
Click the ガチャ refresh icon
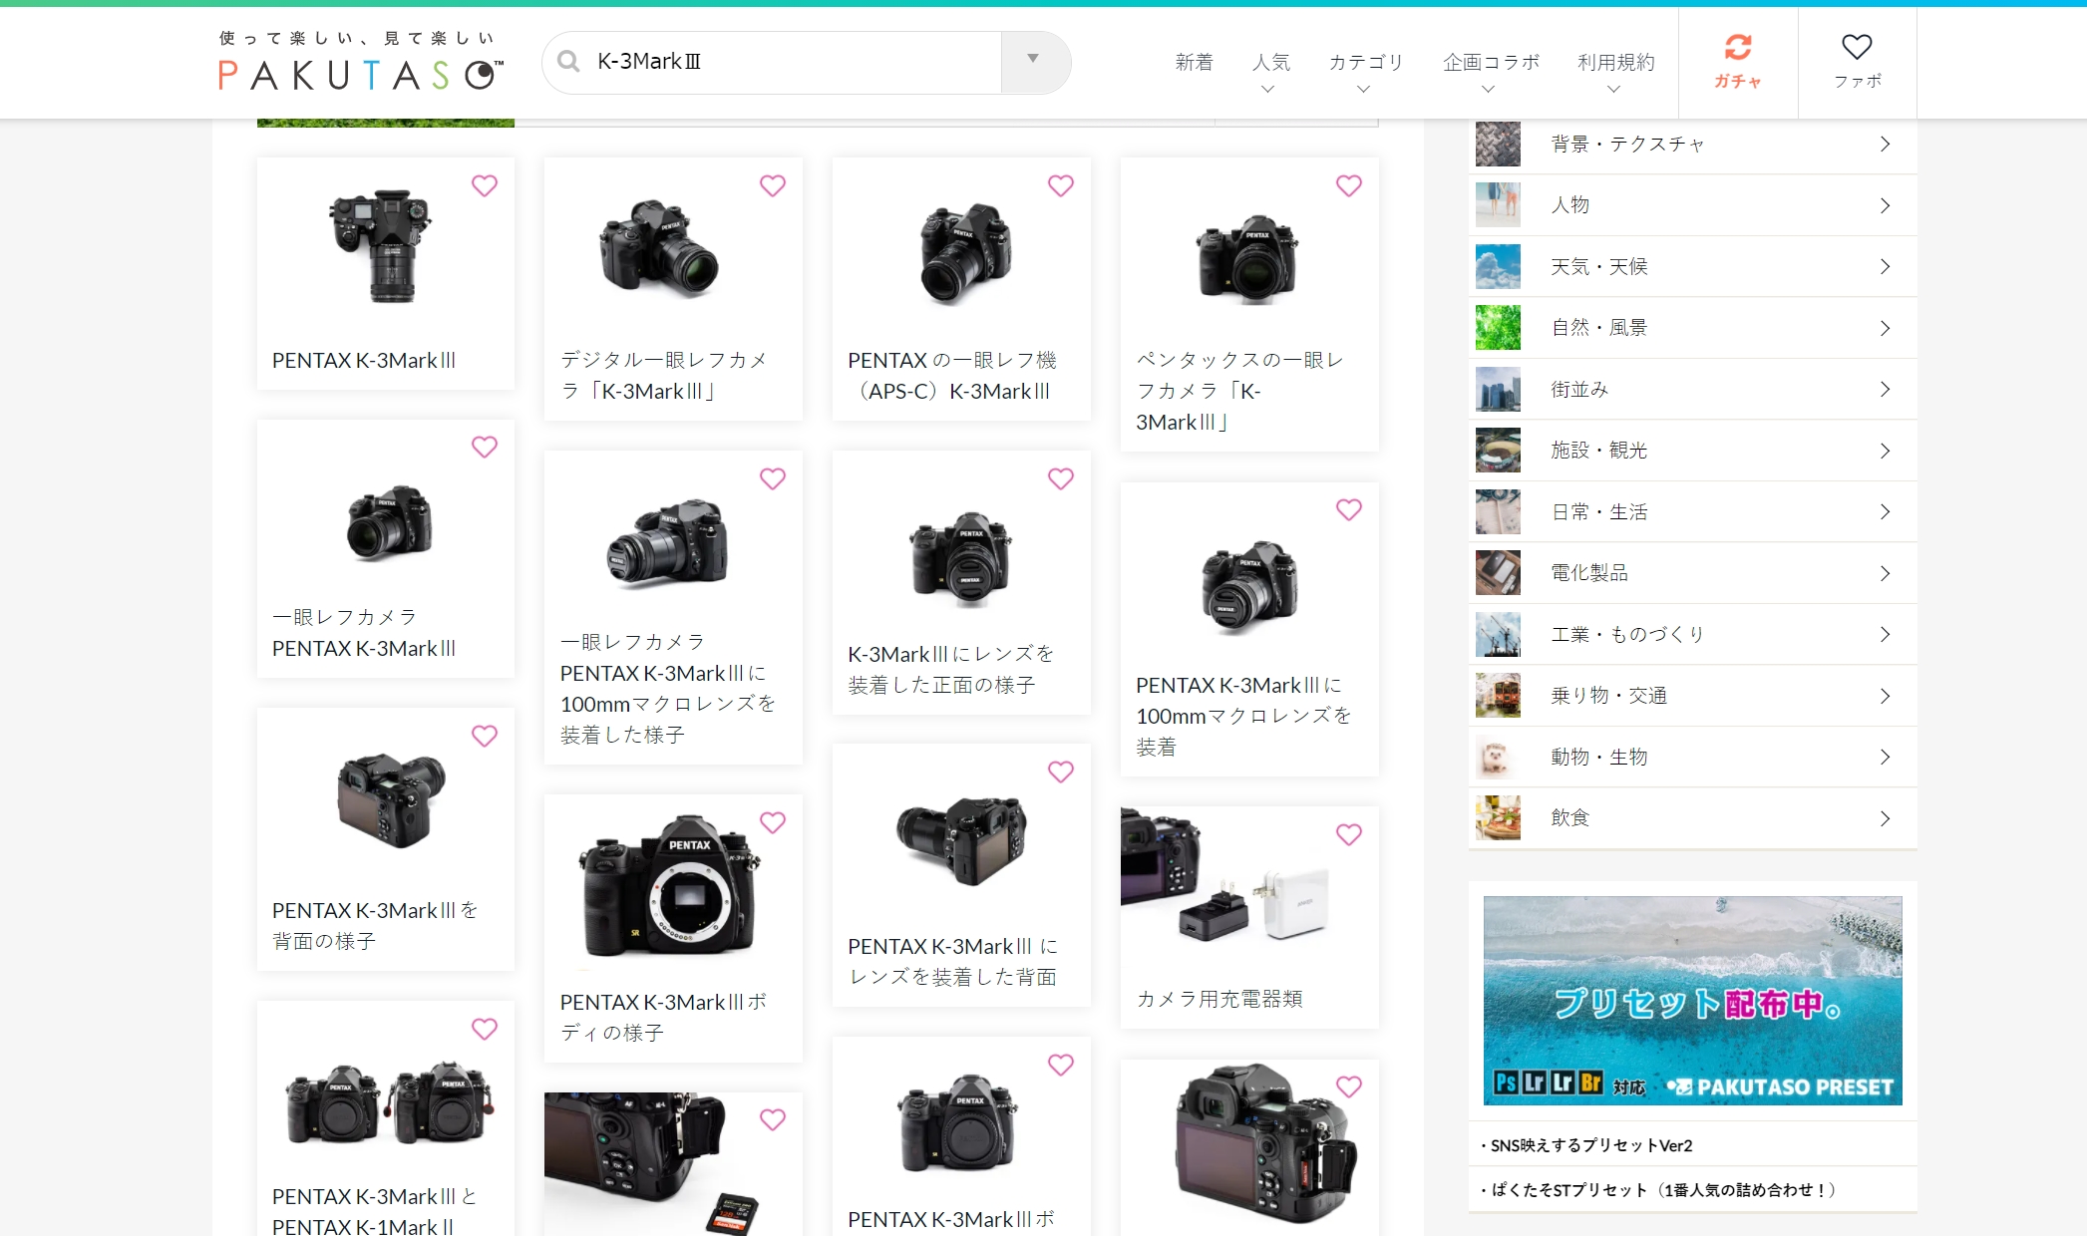click(x=1738, y=48)
